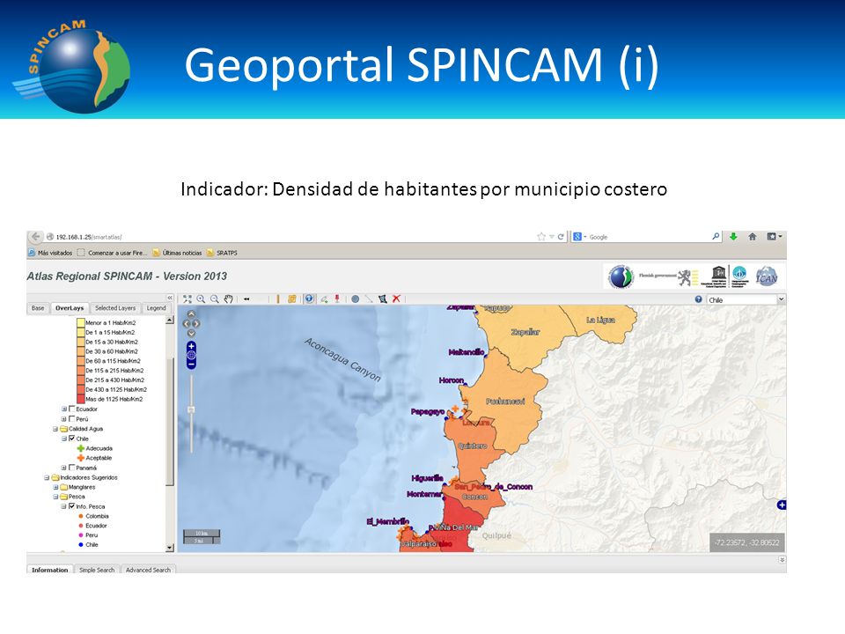Expand the Panamá tree node

pos(63,468)
